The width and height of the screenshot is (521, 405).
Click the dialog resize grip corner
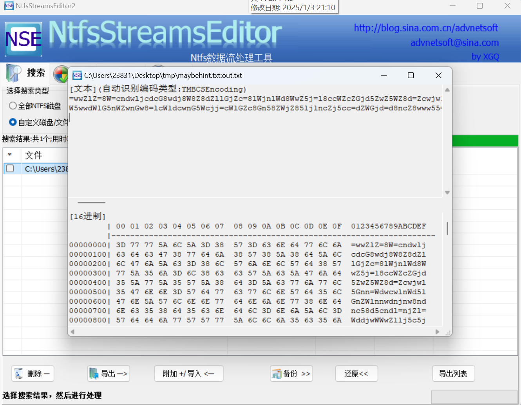pos(449,333)
